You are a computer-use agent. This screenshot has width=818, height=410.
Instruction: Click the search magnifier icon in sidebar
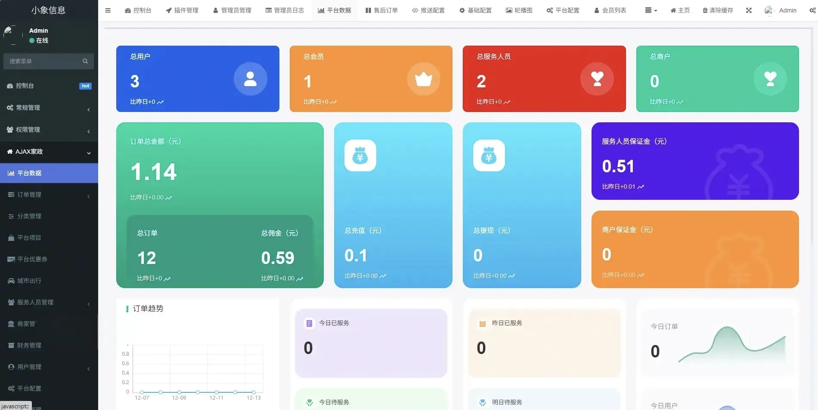pyautogui.click(x=85, y=61)
